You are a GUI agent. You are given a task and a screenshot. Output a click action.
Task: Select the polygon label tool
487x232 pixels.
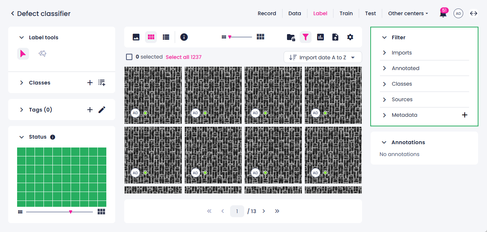42,54
